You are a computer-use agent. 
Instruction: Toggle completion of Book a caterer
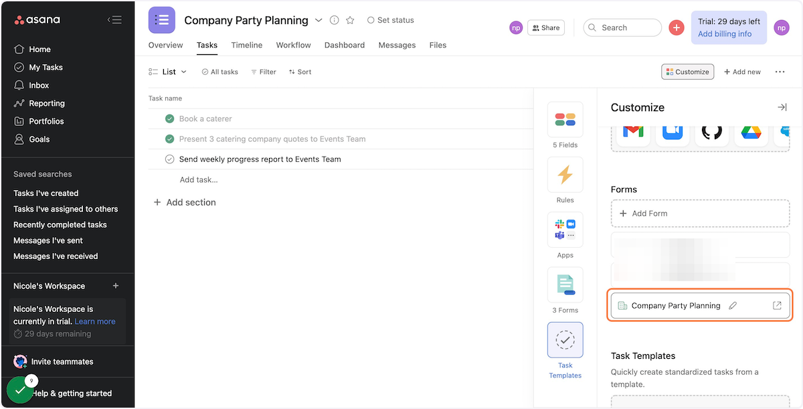click(169, 119)
